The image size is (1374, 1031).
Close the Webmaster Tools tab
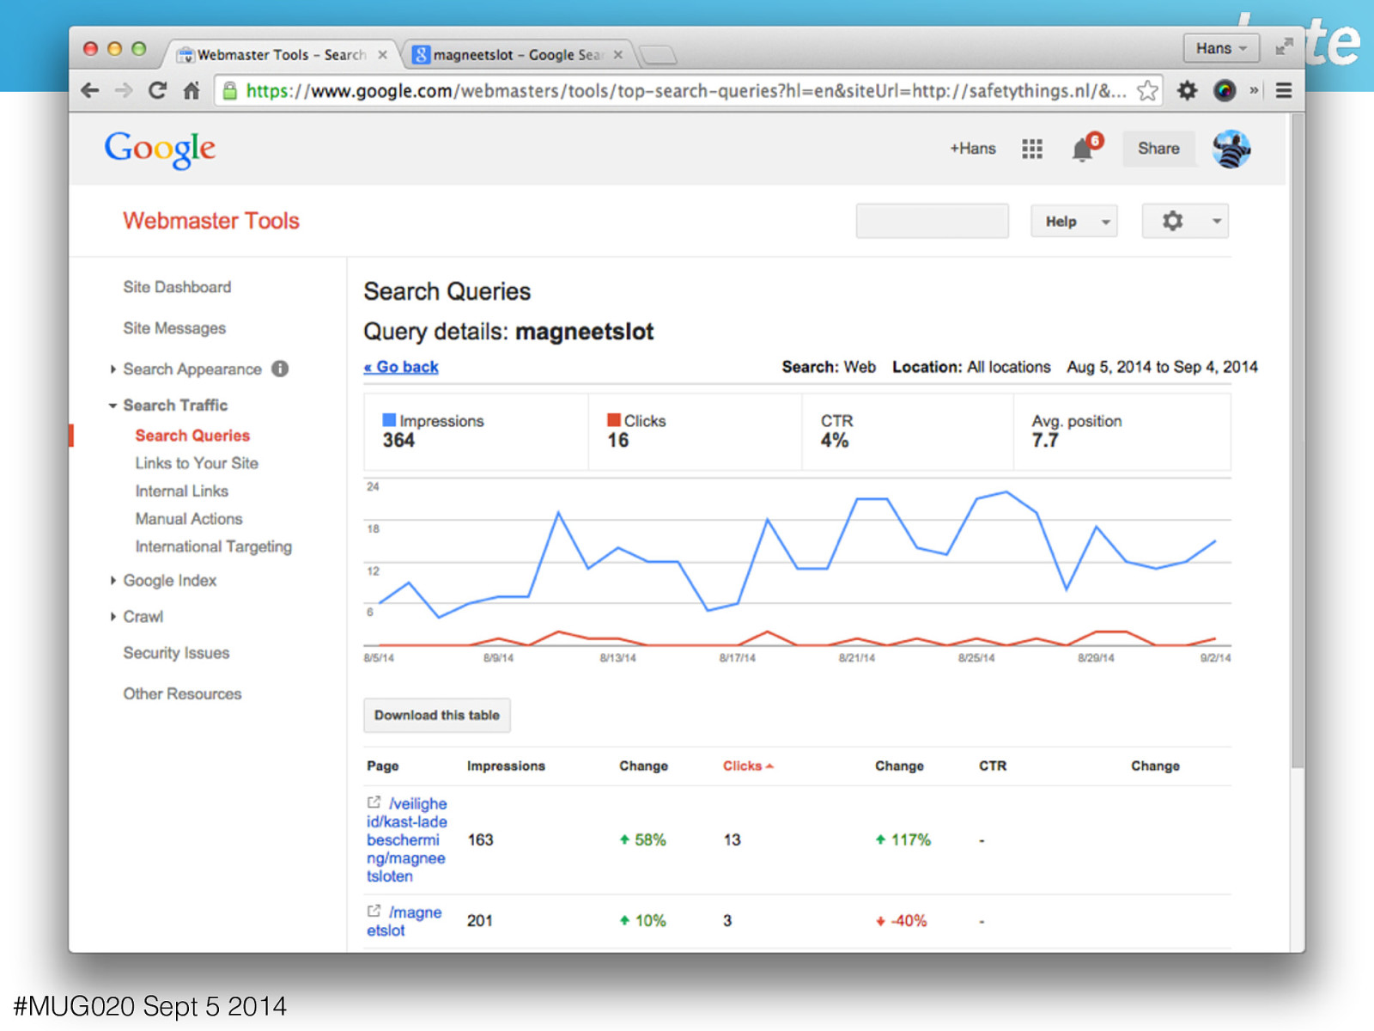383,55
